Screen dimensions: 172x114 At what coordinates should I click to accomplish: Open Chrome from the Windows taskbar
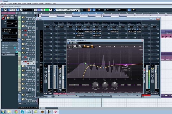point(16,112)
